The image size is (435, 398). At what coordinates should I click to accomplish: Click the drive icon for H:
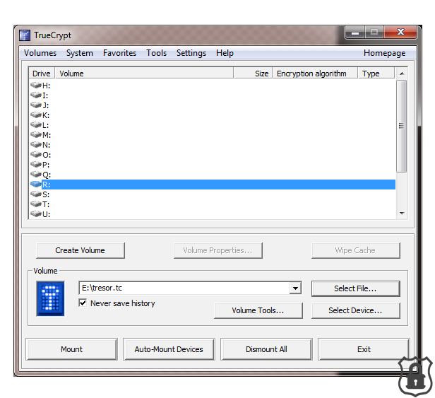(36, 85)
